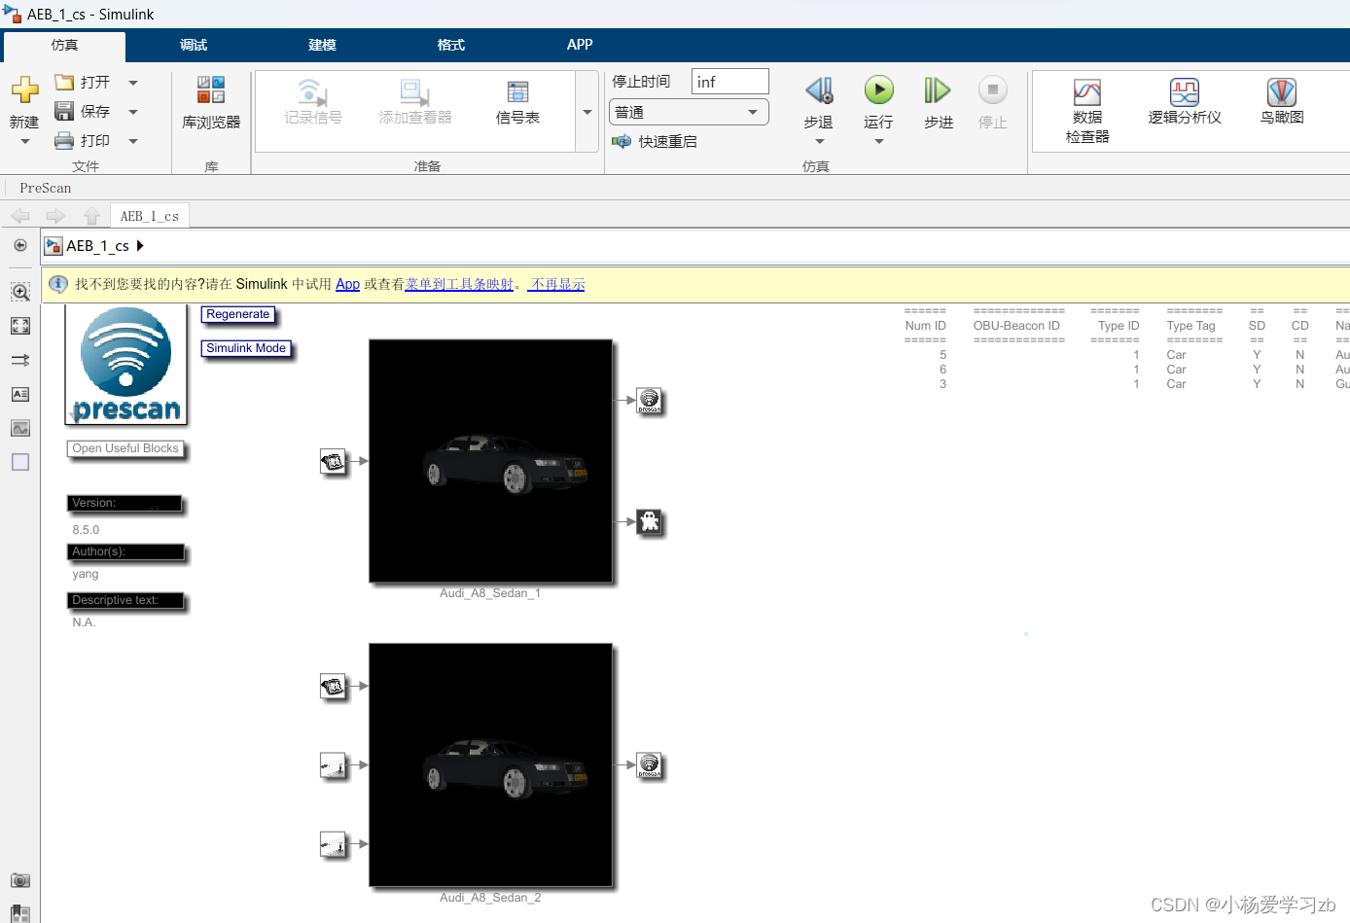Run the simulation with 运行
The height and width of the screenshot is (923, 1350).
point(878,102)
